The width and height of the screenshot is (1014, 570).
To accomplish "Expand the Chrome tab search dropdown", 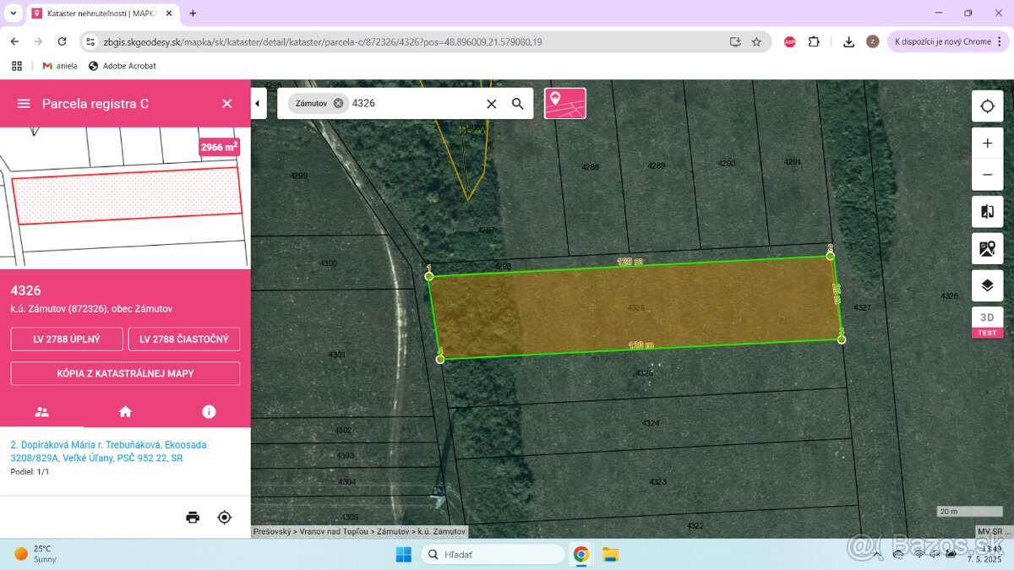I will [x=14, y=14].
